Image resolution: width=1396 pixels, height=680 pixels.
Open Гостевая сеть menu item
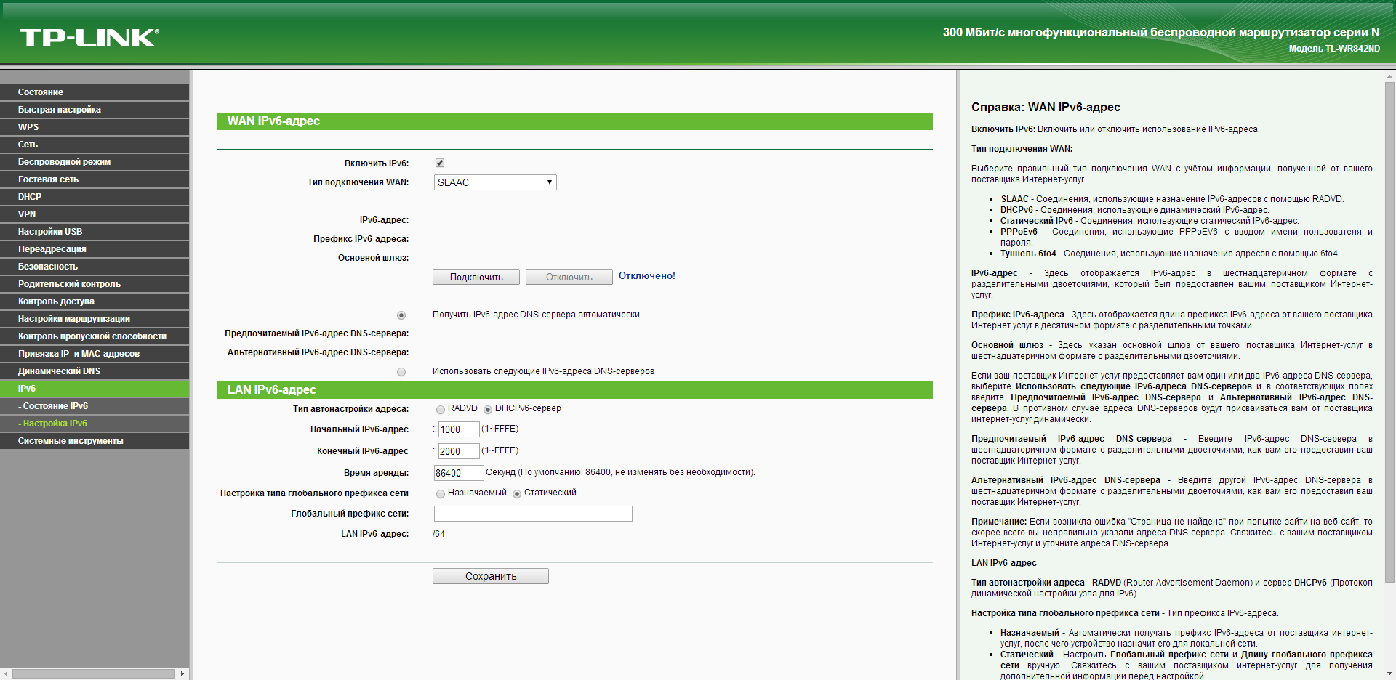[x=95, y=179]
